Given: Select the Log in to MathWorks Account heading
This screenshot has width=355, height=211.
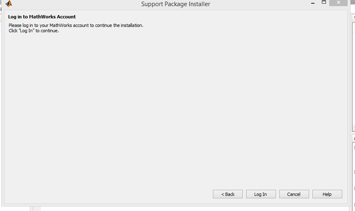Looking at the screenshot, I should coord(42,17).
